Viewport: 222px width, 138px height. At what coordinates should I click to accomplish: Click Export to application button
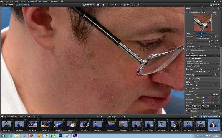208,117
